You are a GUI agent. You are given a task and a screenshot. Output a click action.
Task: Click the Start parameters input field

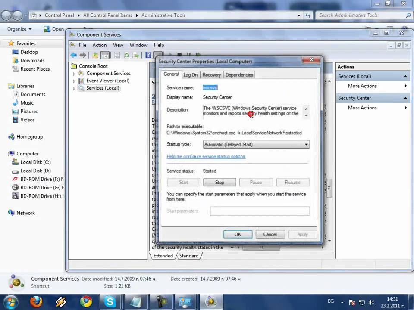point(260,211)
